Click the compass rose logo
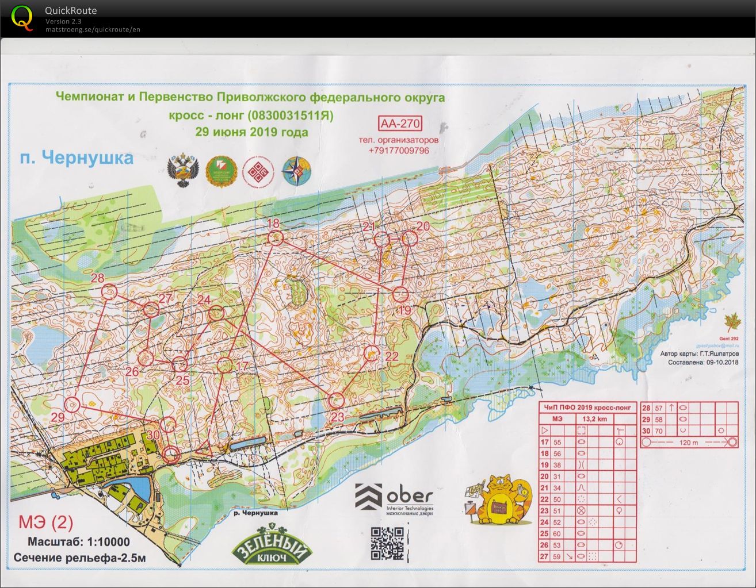Screen dimensions: 756x588 tap(297, 171)
